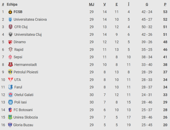Open the Poli Iasi team link
The width and height of the screenshot is (170, 130).
coord(20,102)
